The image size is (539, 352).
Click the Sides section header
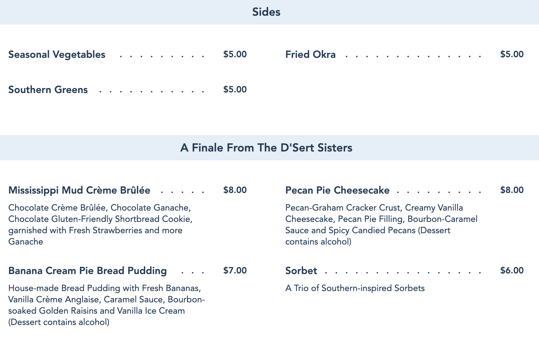(x=266, y=12)
